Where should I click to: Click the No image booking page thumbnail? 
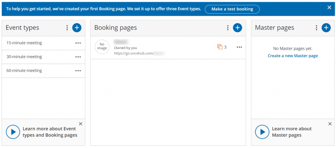point(102,46)
